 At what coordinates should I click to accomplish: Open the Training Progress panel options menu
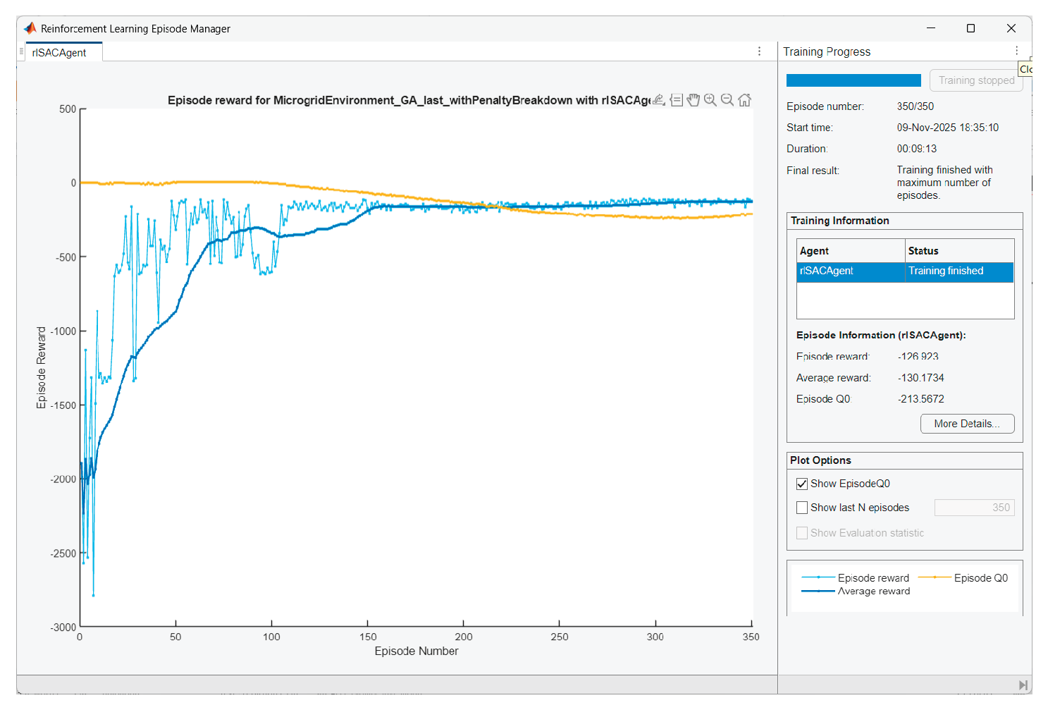[x=1016, y=51]
